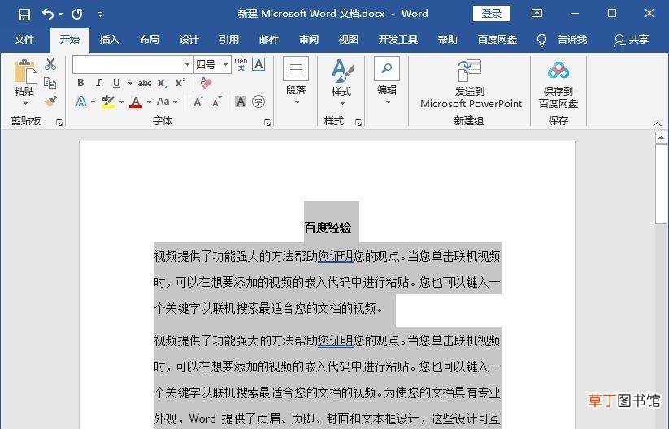Apply red font color
669x429 pixels.
(136, 102)
